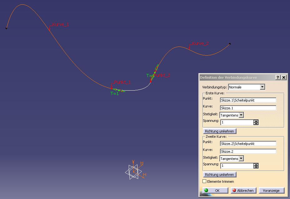The width and height of the screenshot is (290, 199).
Task: Select the Kurve_1 label in viewport
Action: point(61,24)
